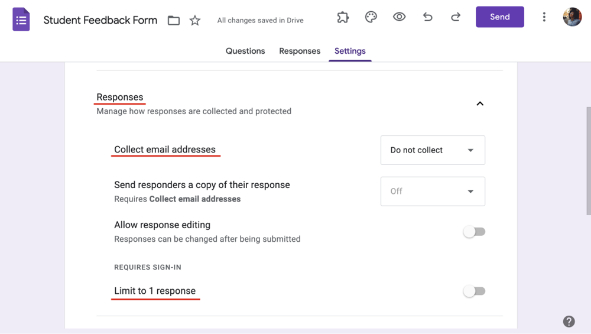
Task: Open the customize theme palette
Action: [371, 17]
